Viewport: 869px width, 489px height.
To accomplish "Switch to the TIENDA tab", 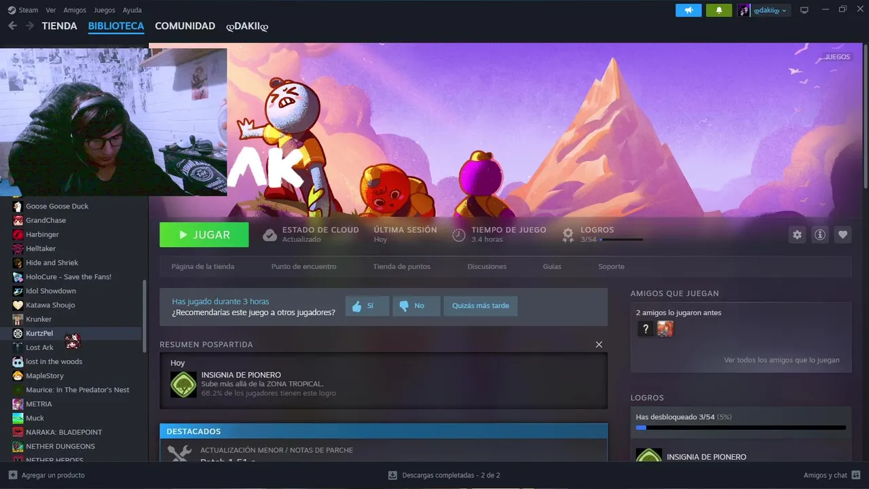I will pos(60,26).
